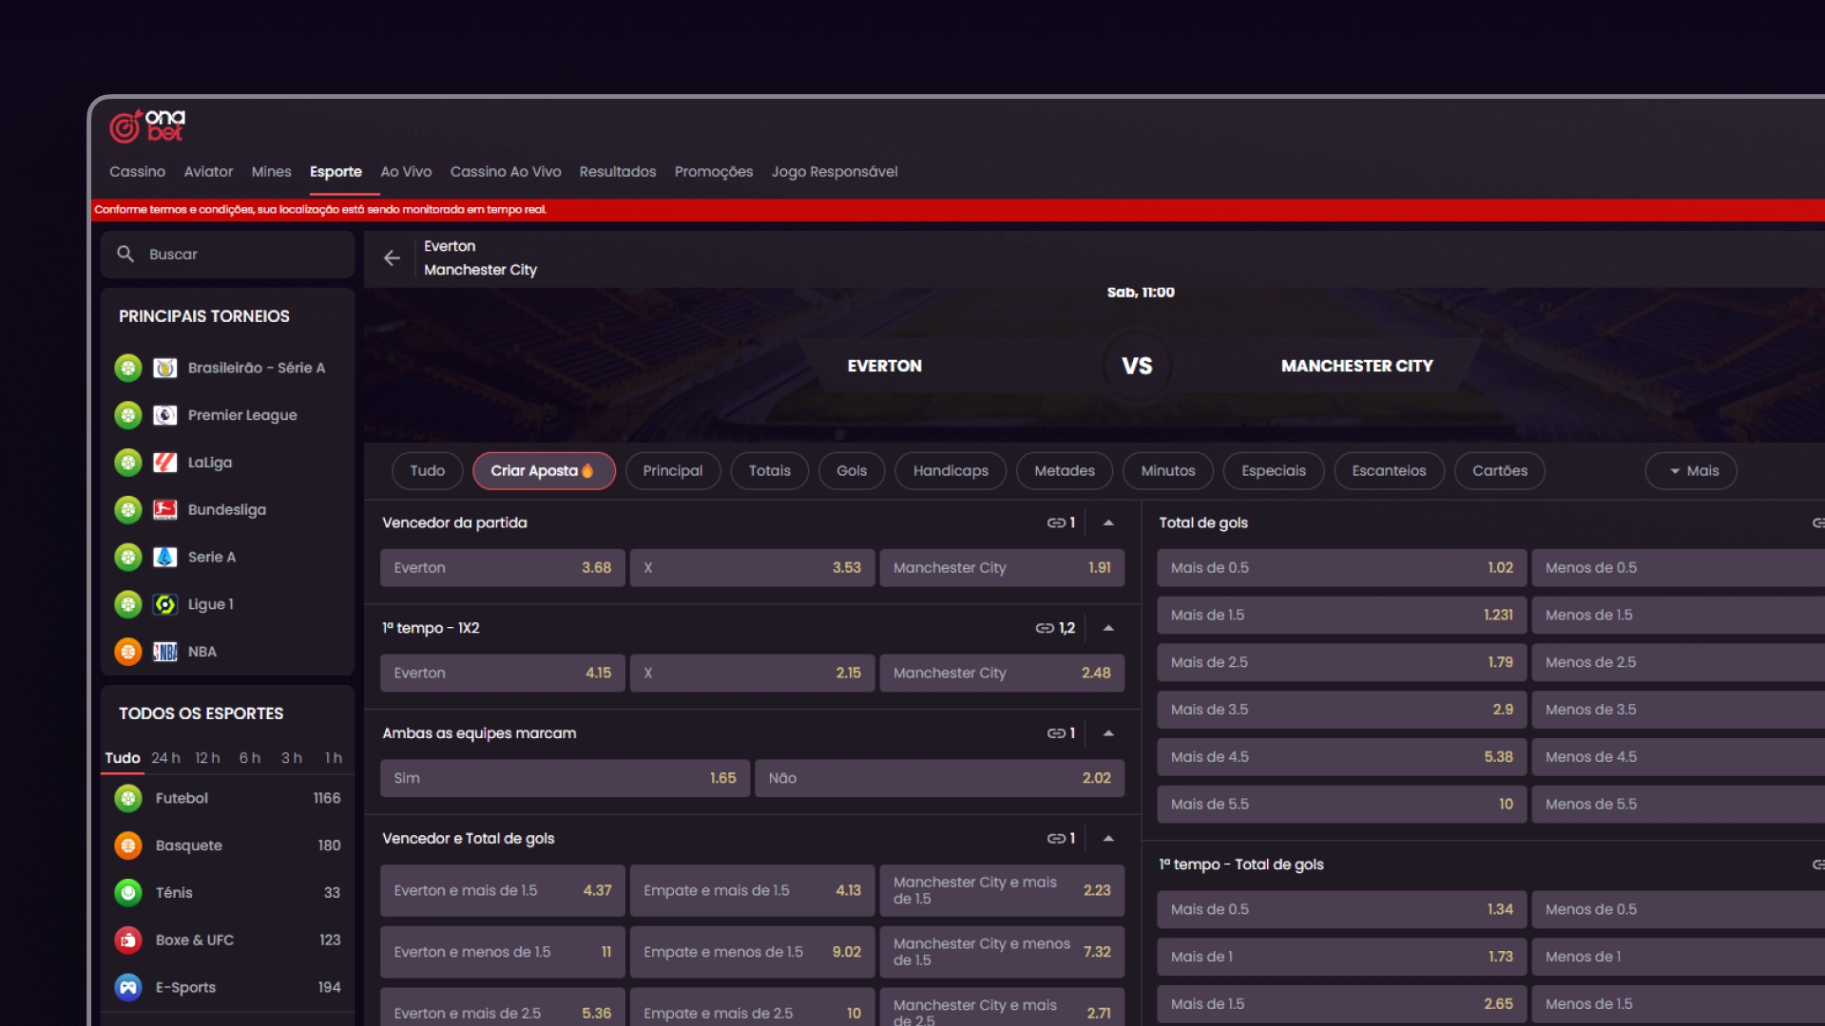
Task: Pick Não 2.02 for both teams score
Action: [x=940, y=778]
